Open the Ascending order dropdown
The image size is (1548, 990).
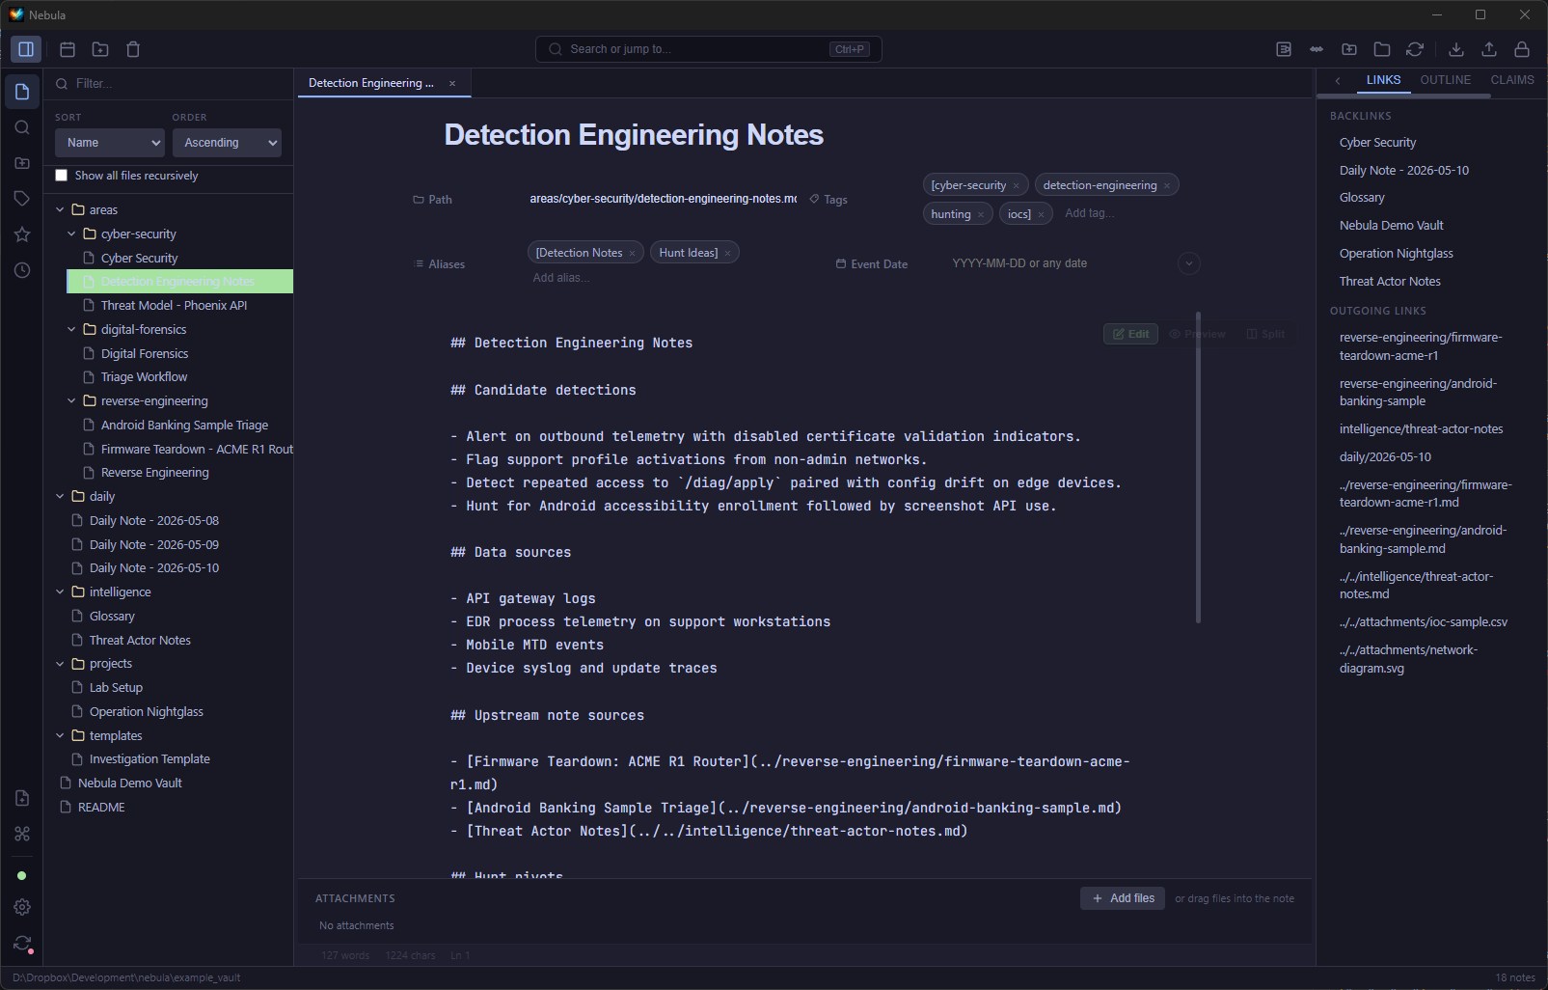coord(227,143)
